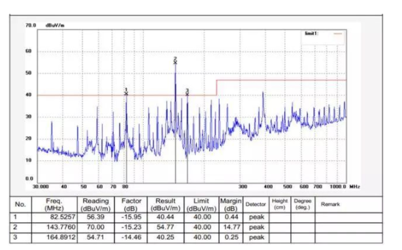Click the limit cell in row 2
Image resolution: width=402 pixels, height=250 pixels.
click(202, 227)
